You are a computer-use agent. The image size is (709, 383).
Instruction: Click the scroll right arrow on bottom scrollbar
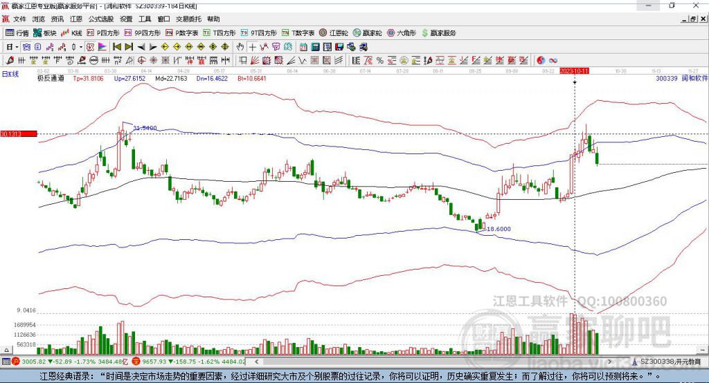click(x=609, y=362)
